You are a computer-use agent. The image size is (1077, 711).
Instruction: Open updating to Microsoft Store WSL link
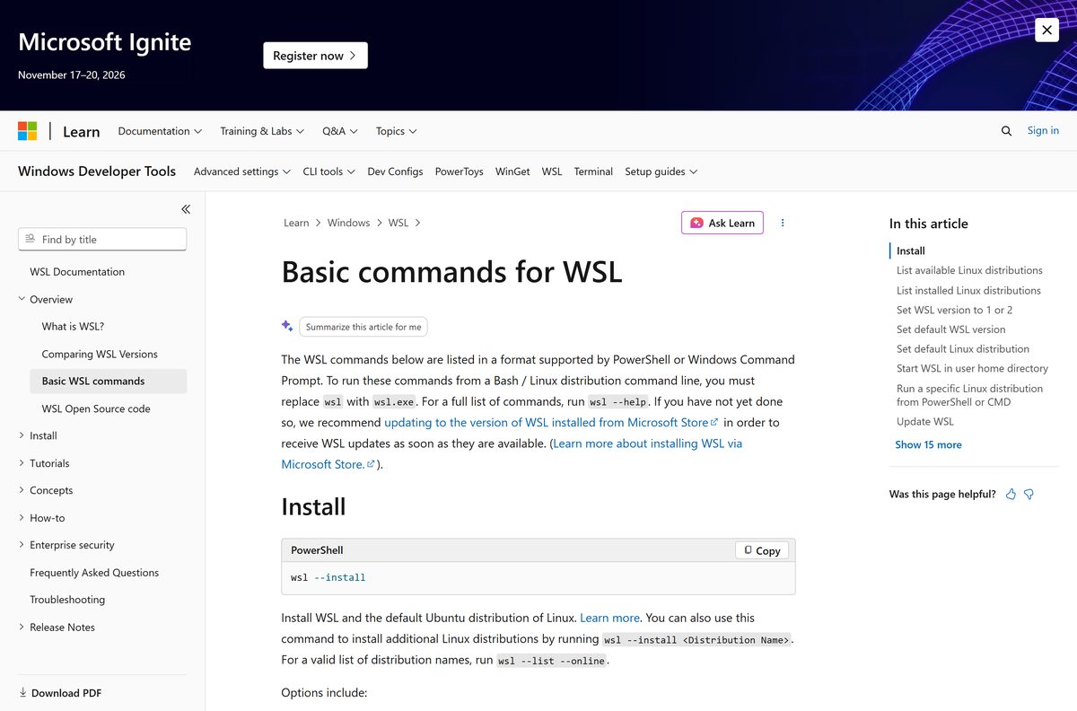click(551, 422)
